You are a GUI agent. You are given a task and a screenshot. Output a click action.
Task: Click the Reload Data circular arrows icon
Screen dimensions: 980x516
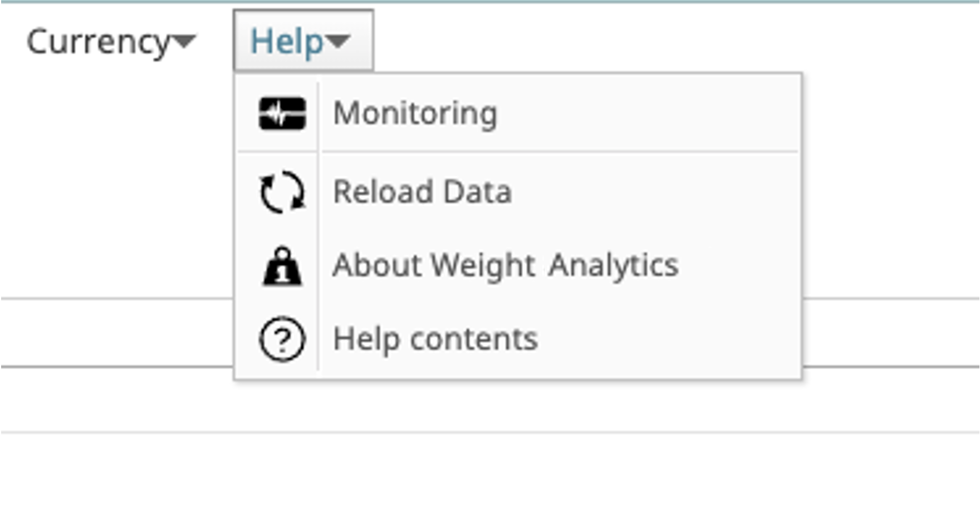coord(282,192)
